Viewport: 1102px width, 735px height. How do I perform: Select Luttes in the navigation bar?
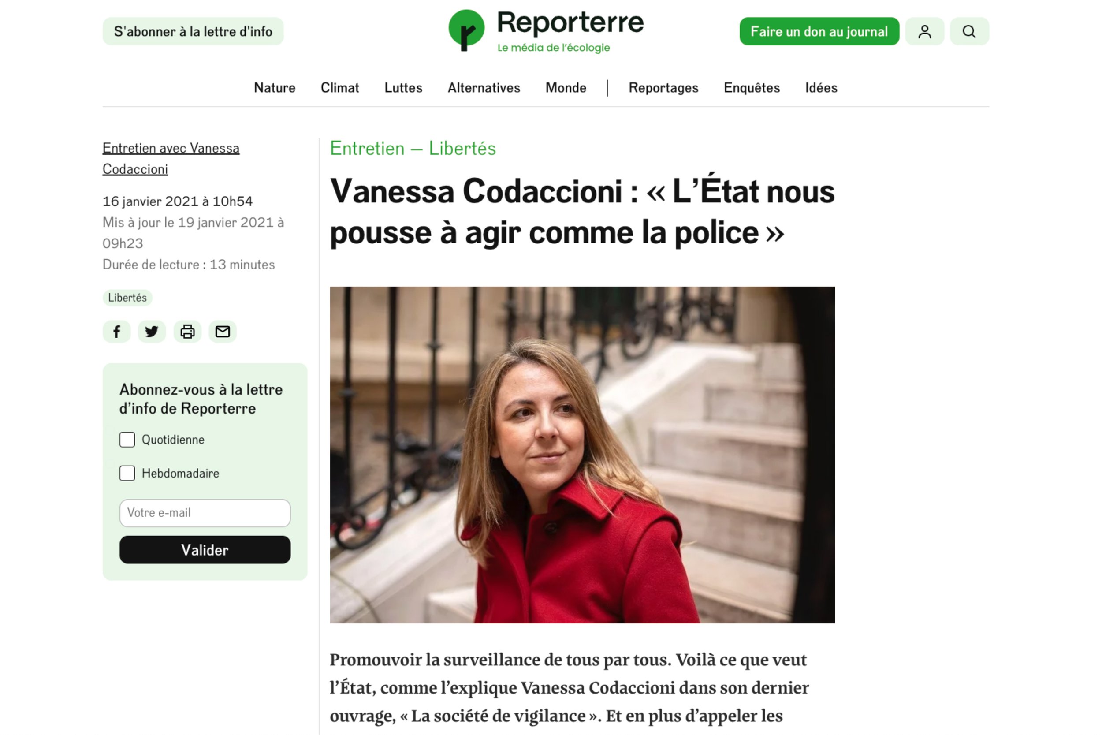[403, 88]
